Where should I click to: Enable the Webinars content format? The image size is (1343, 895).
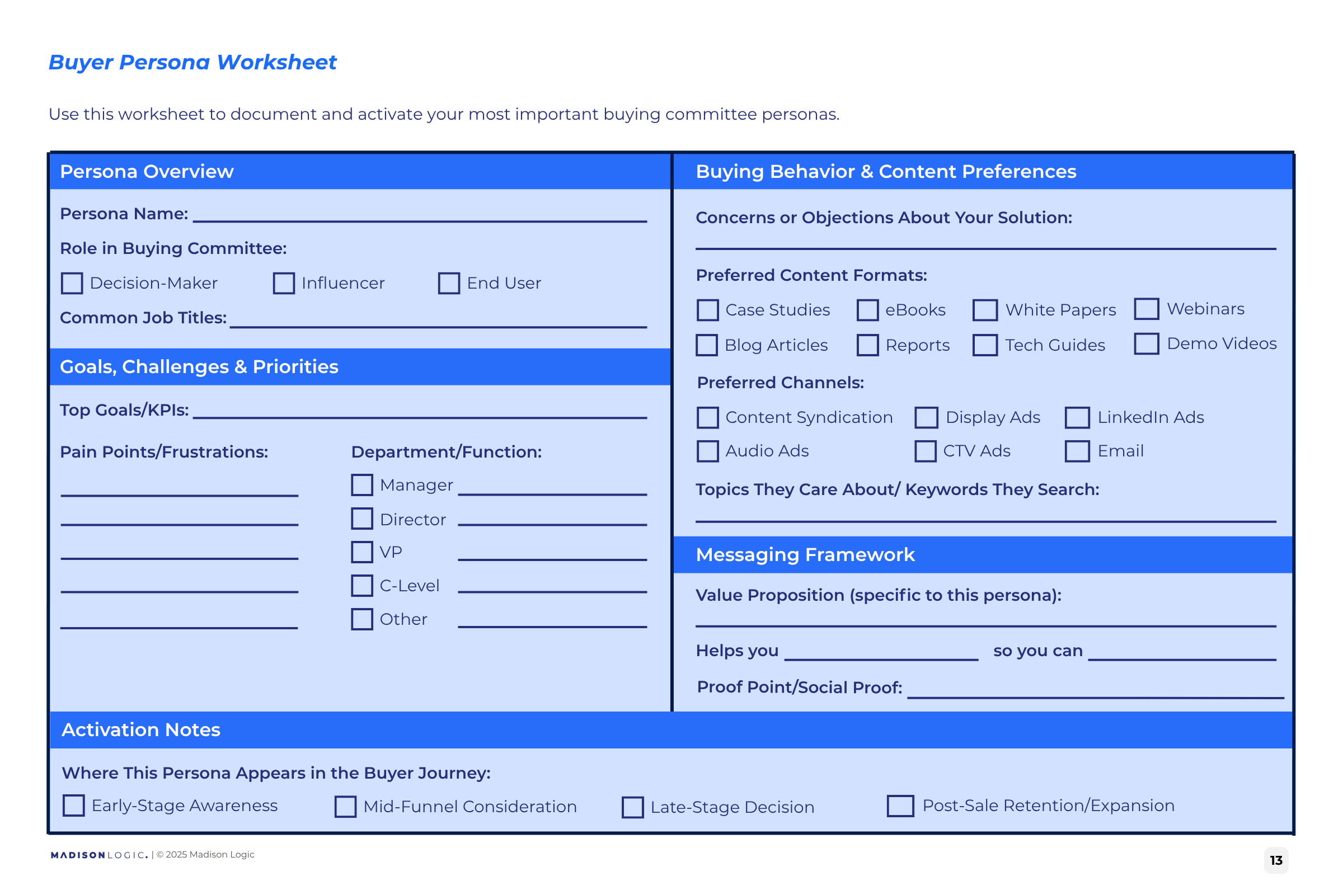[1147, 309]
